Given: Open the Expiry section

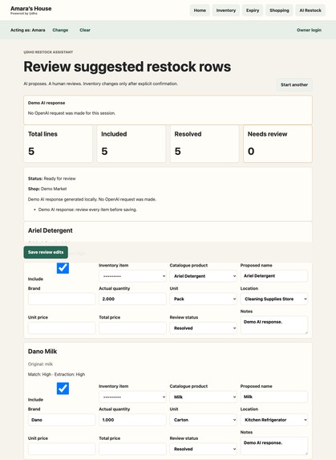Looking at the screenshot, I should point(253,10).
